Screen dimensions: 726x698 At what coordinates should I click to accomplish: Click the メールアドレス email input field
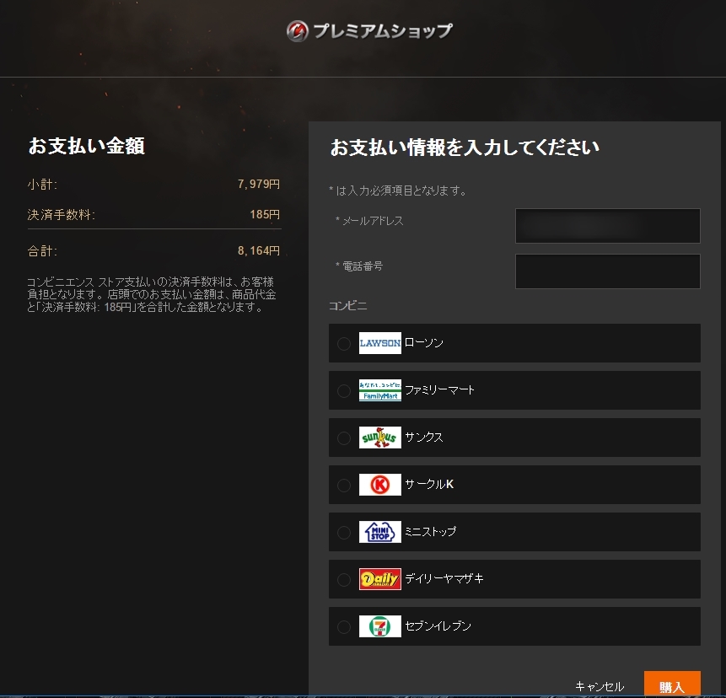[x=607, y=226]
